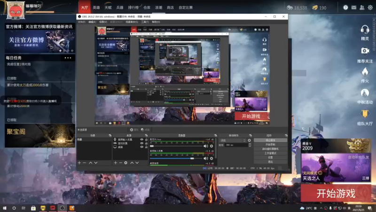Remove selected scene with the Scenes minus icon
The image size is (376, 212).
(x=85, y=163)
